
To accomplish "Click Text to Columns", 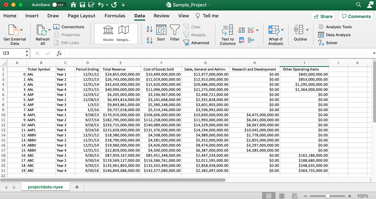I will coord(227,35).
